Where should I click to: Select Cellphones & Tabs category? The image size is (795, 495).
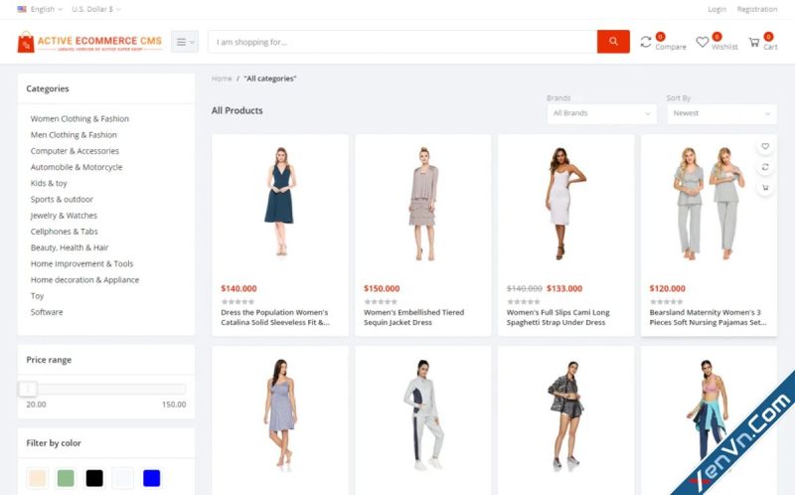(64, 232)
